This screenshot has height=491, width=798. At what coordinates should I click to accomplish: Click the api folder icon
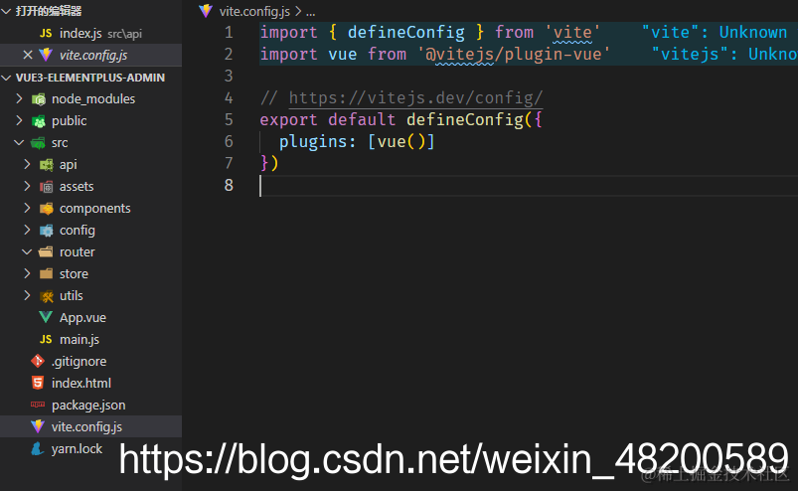[47, 165]
